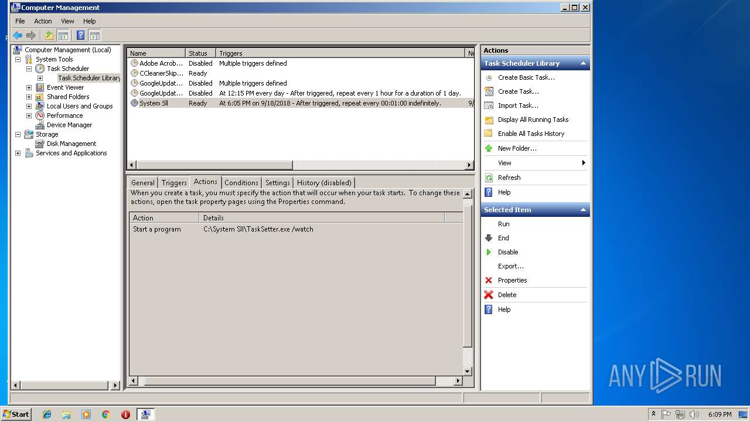Open the File menu
750x422 pixels.
[x=20, y=21]
